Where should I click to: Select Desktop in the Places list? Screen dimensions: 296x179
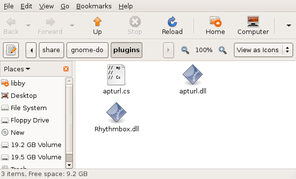(19, 95)
